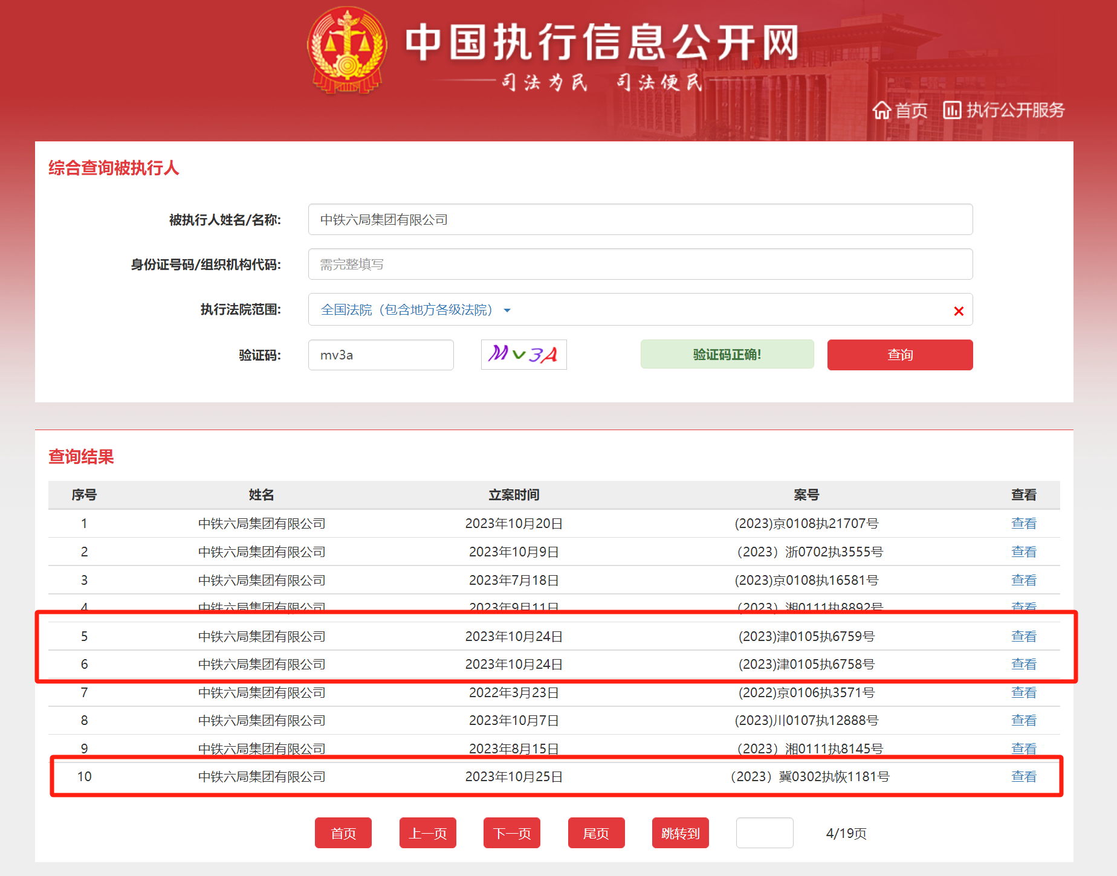Jump to the last page with 尾页
1117x876 pixels.
point(597,833)
